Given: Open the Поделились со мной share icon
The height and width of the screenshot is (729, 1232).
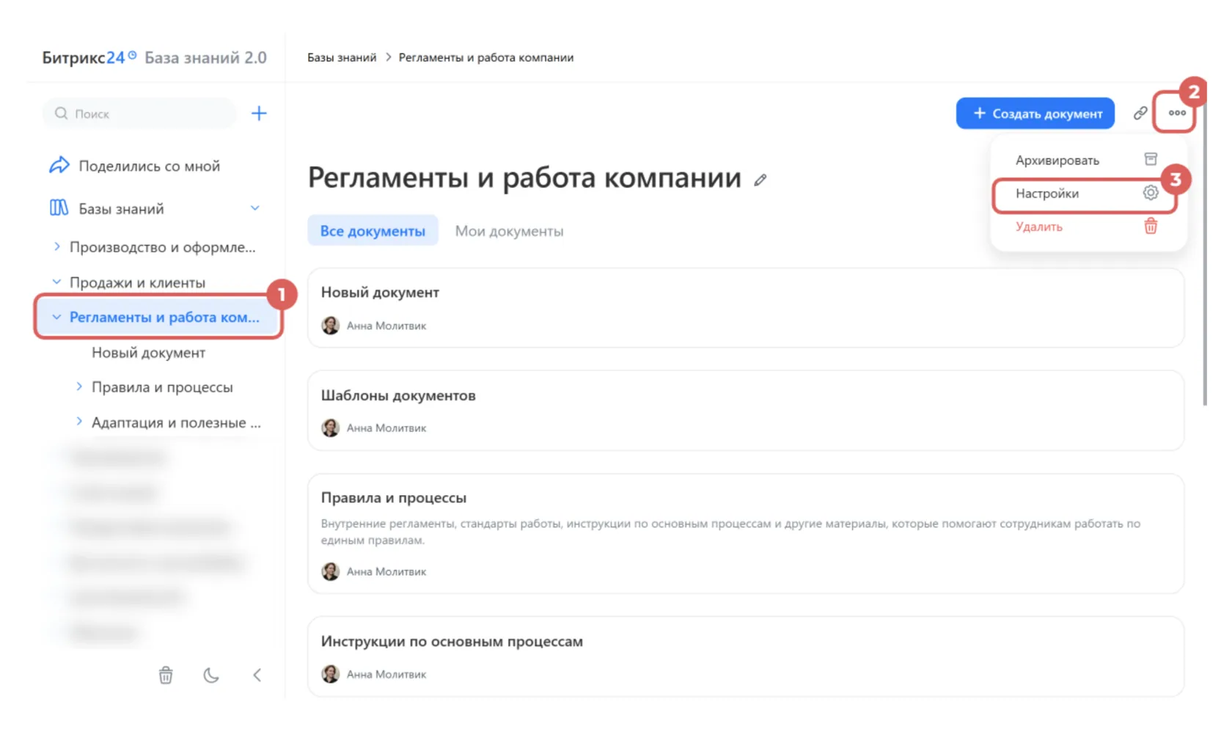Looking at the screenshot, I should (x=59, y=166).
